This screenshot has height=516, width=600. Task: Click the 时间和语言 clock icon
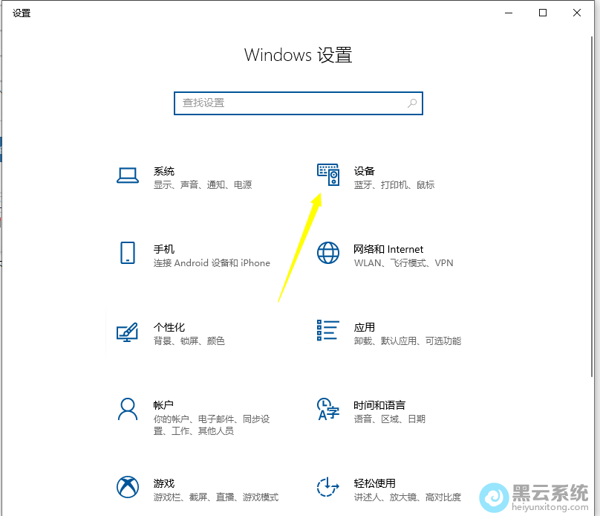(327, 409)
